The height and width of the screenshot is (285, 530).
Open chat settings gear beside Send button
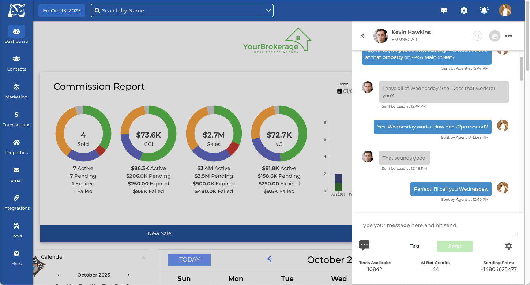[508, 246]
